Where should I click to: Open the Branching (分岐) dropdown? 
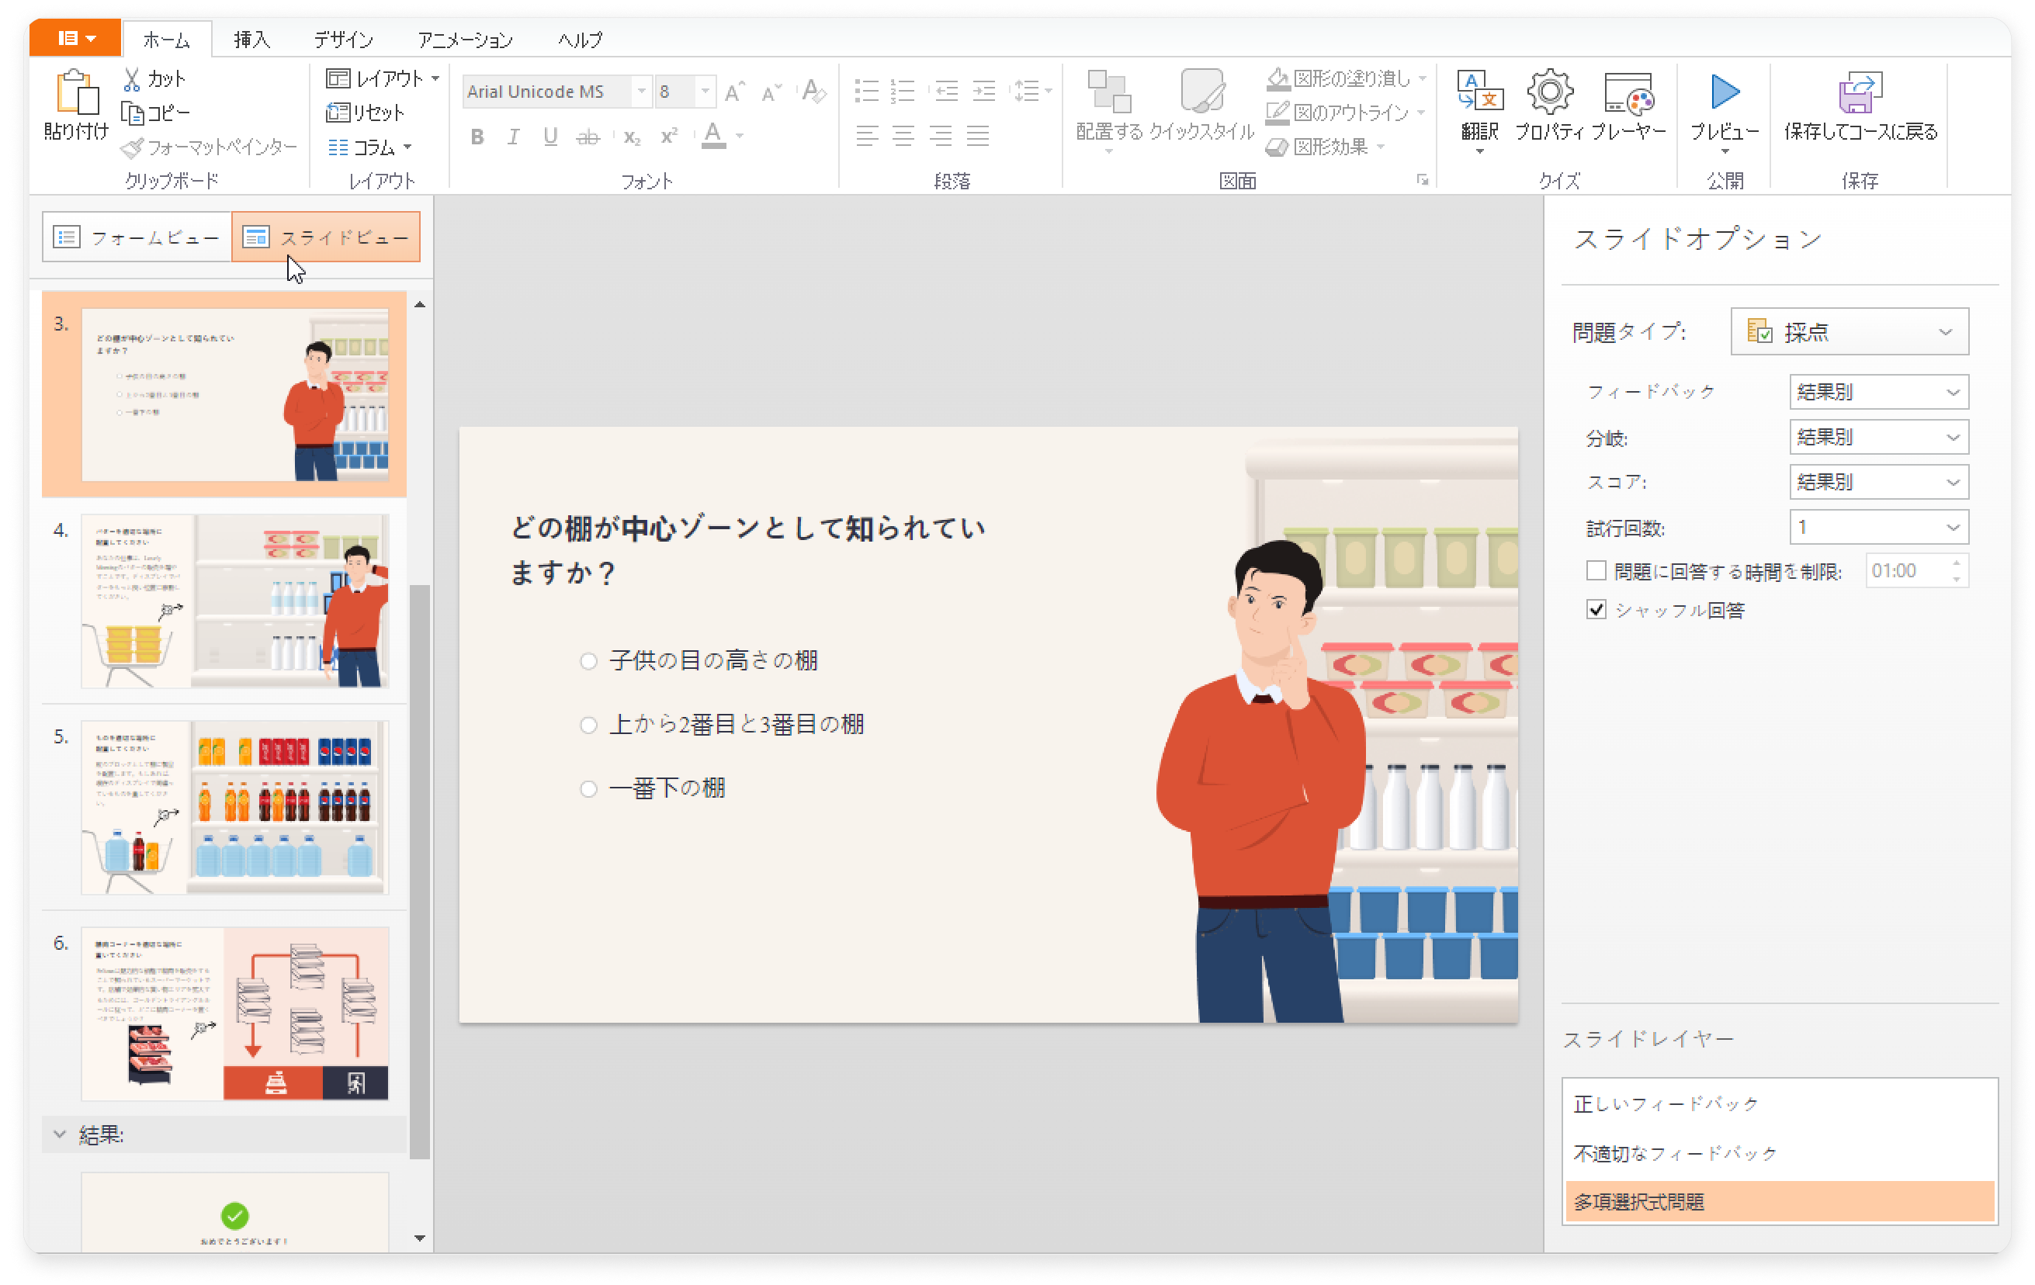click(1879, 437)
